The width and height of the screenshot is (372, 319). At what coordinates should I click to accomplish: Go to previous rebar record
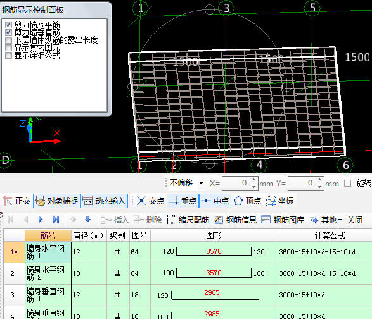click(x=26, y=220)
